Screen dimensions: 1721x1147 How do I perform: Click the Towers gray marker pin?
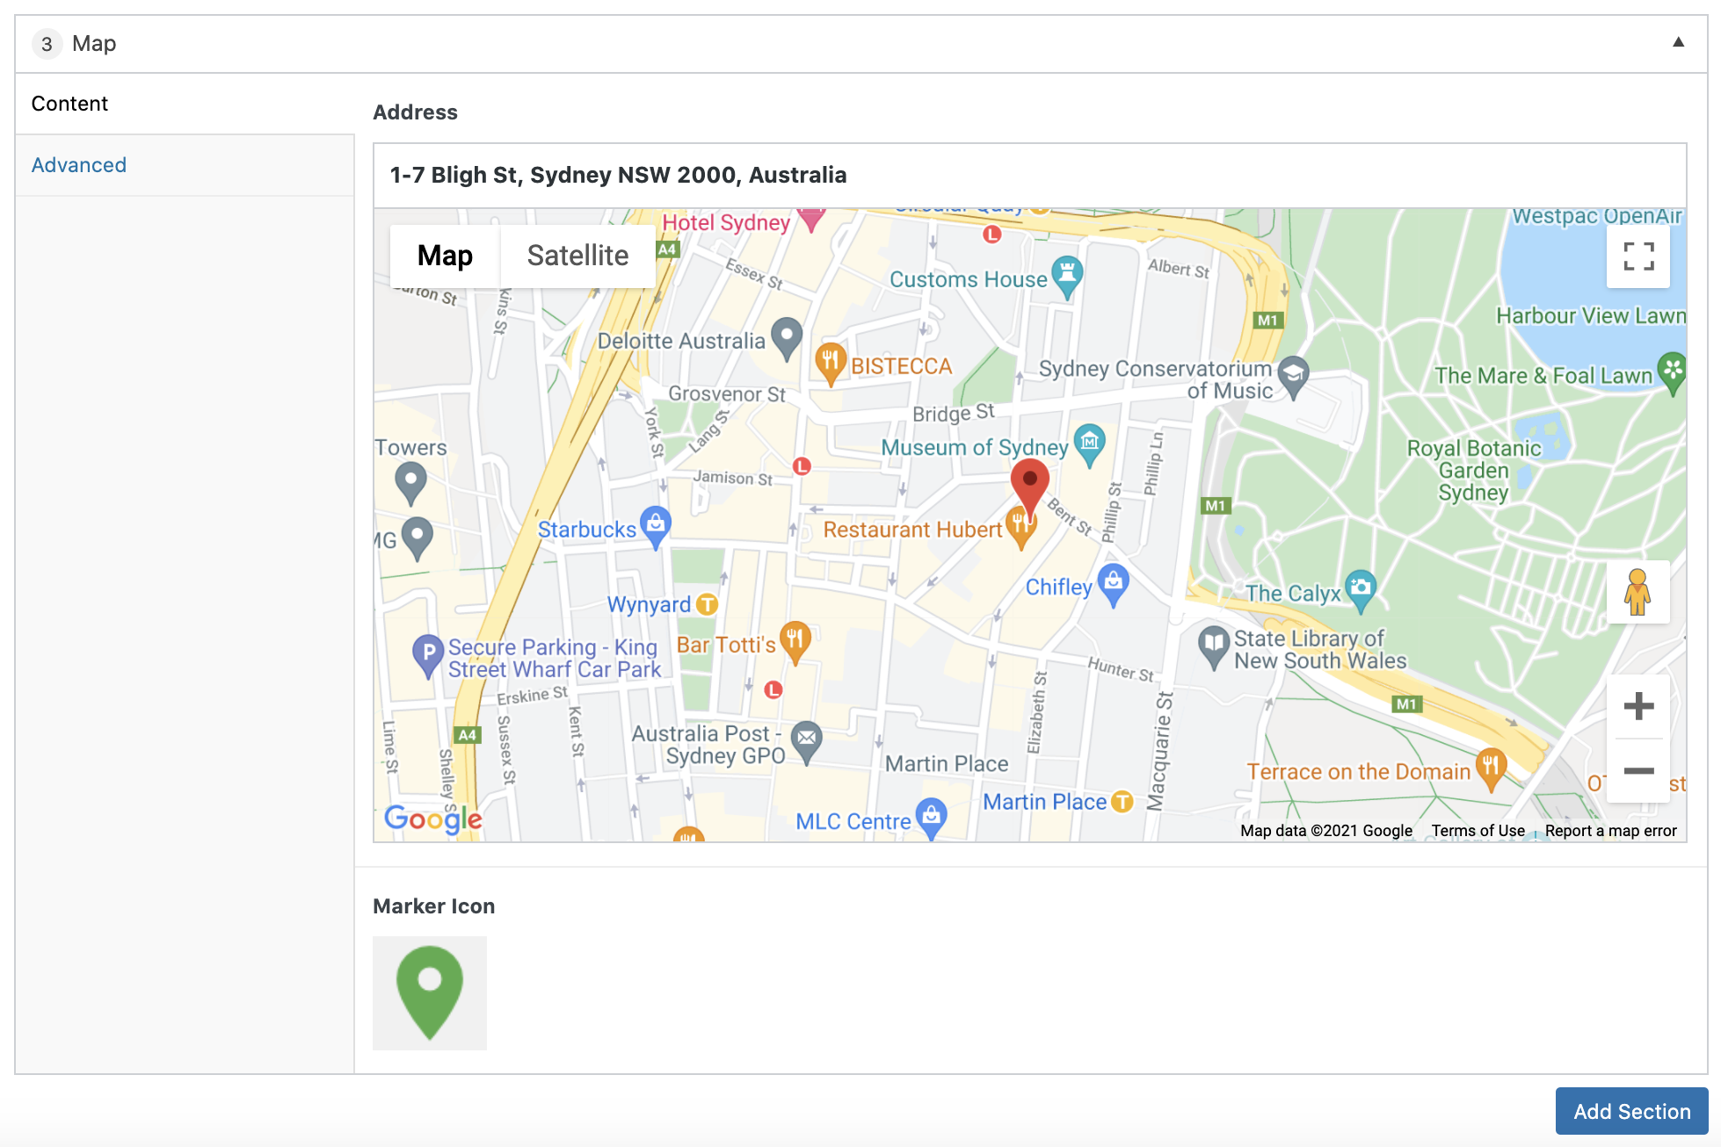(x=410, y=483)
